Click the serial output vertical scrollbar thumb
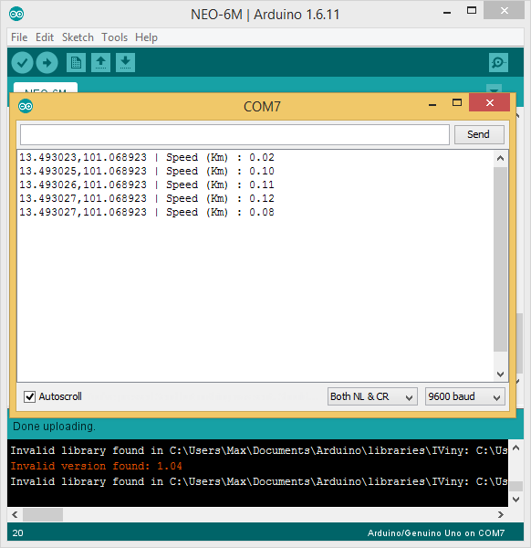This screenshot has width=531, height=548. [500, 259]
